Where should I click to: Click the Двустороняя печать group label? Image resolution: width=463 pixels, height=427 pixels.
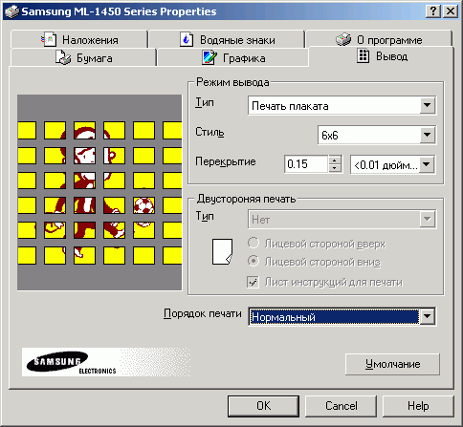(246, 199)
